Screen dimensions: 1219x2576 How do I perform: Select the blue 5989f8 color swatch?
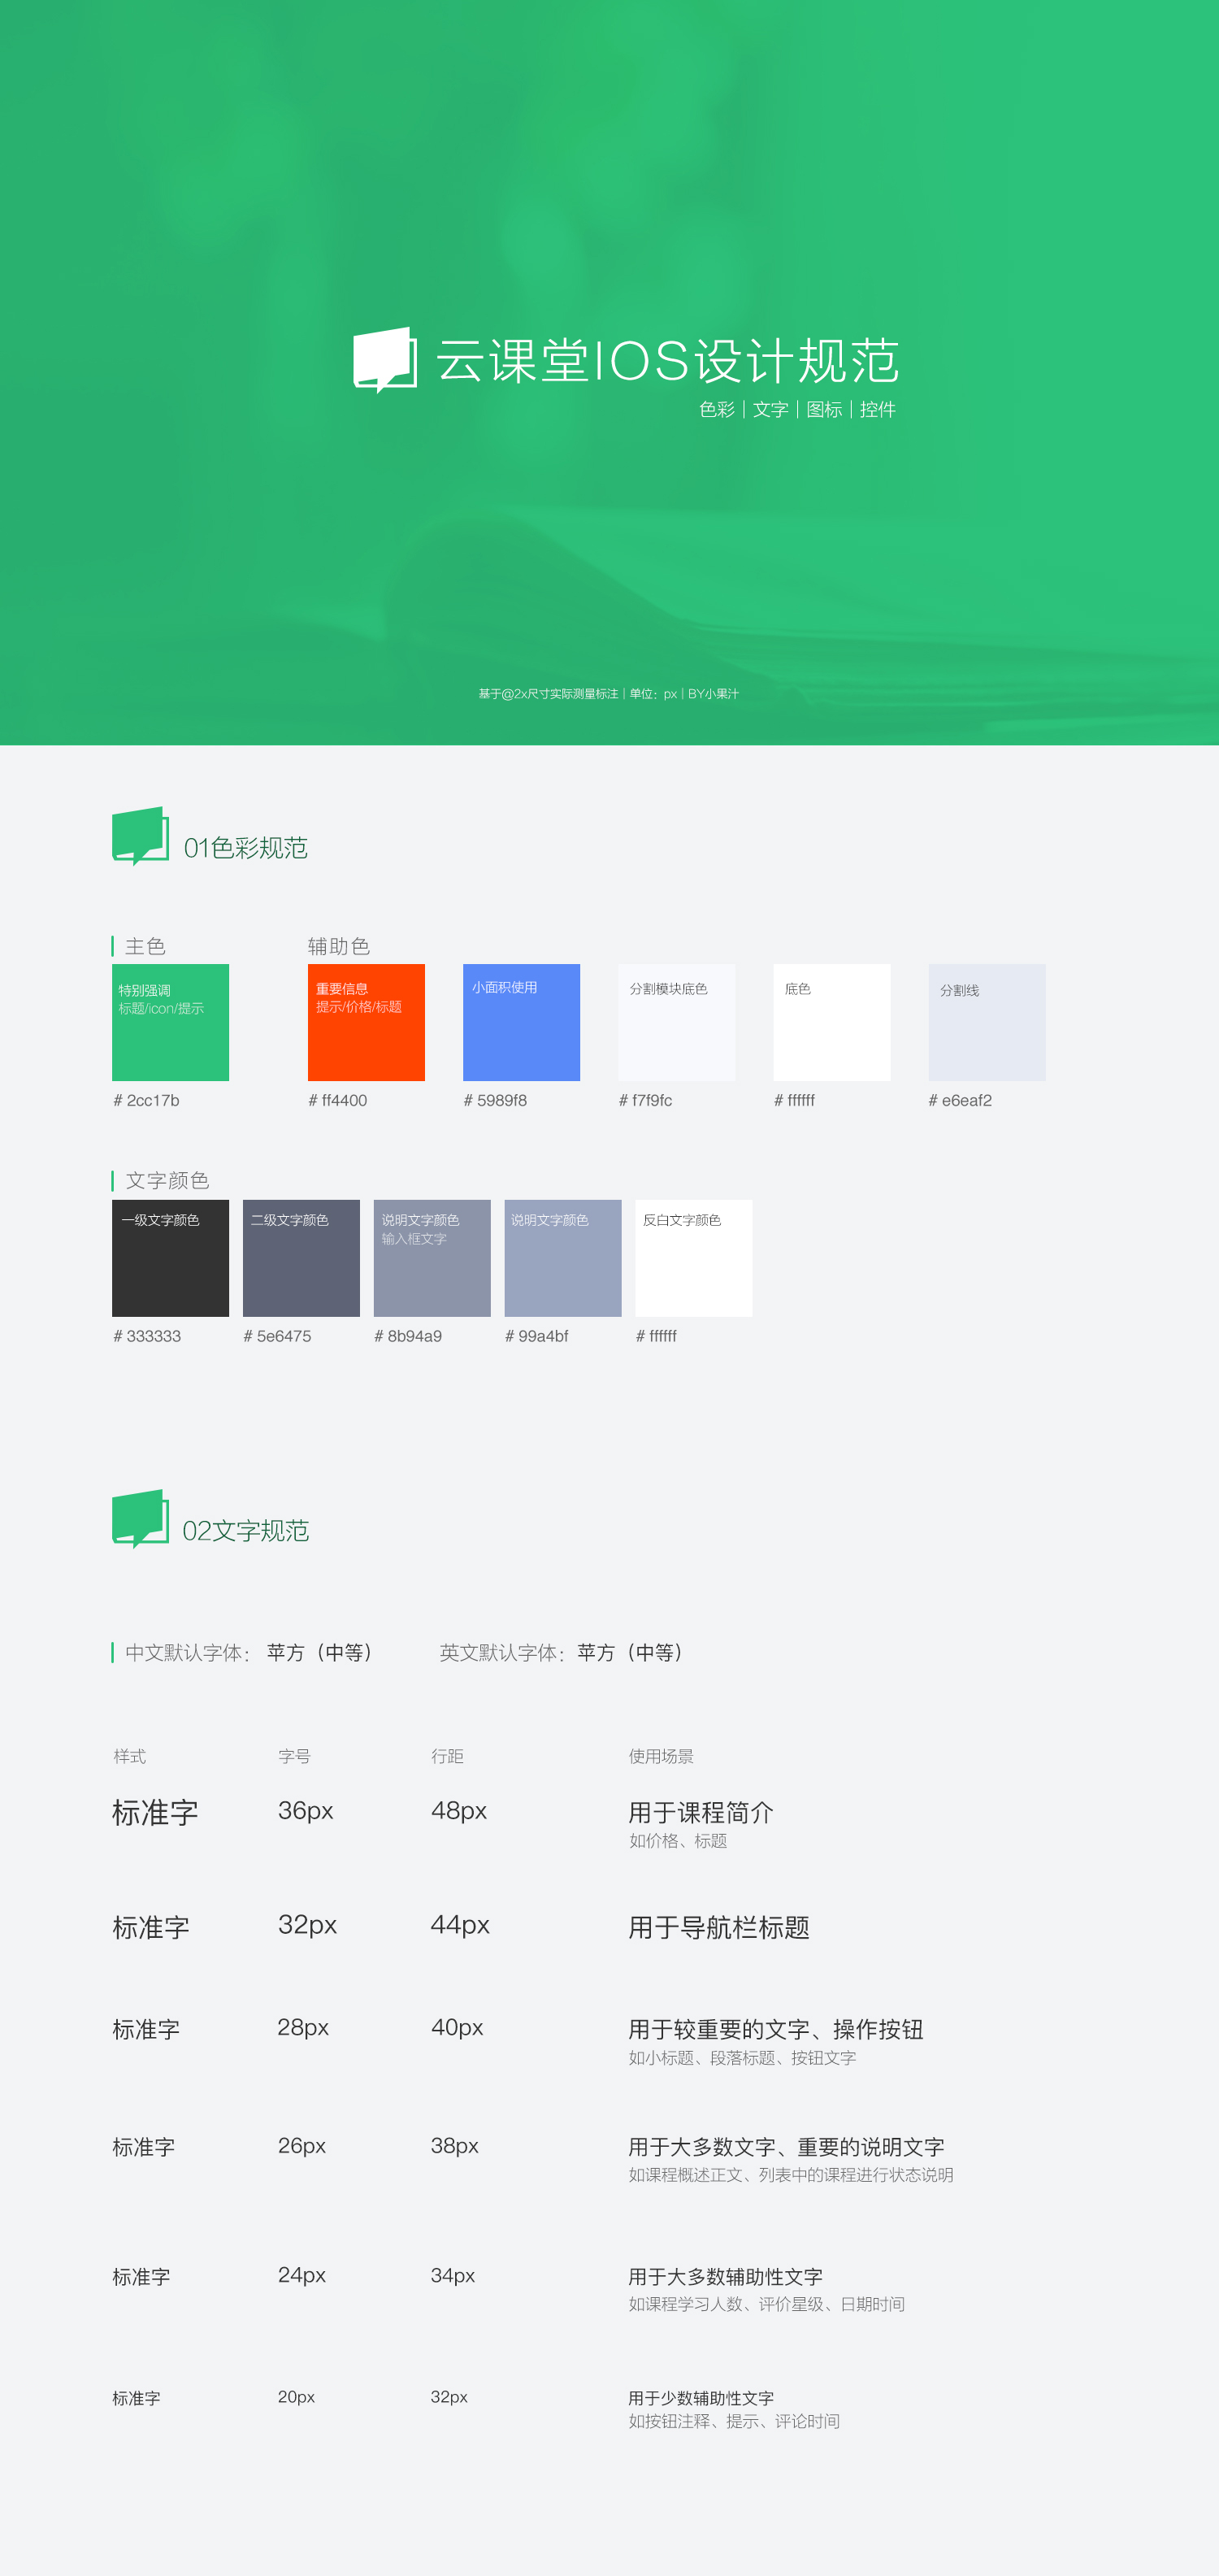521,1022
